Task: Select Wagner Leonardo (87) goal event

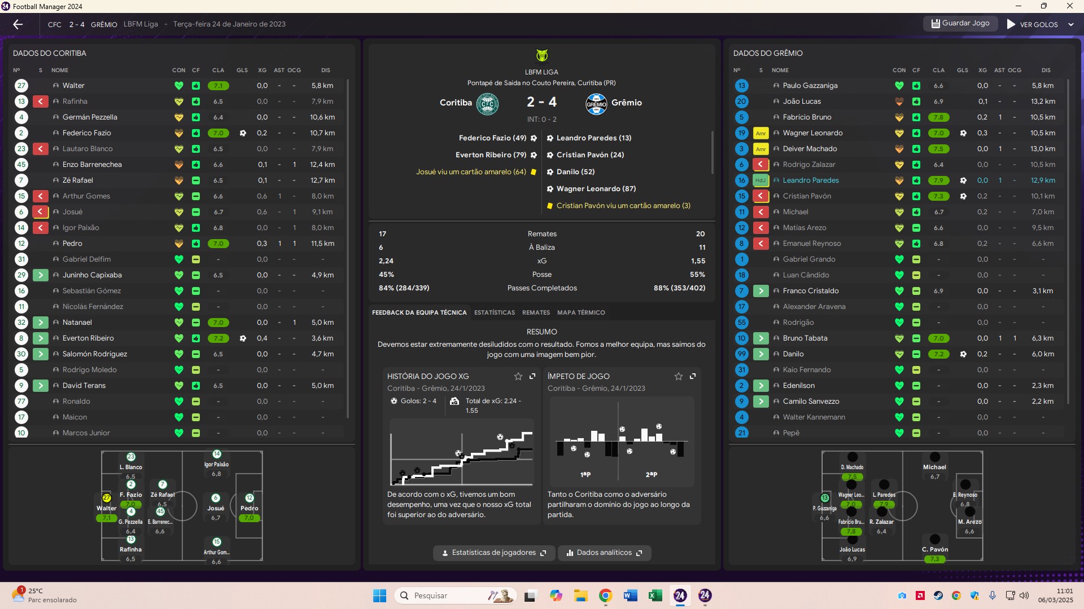Action: pos(591,189)
